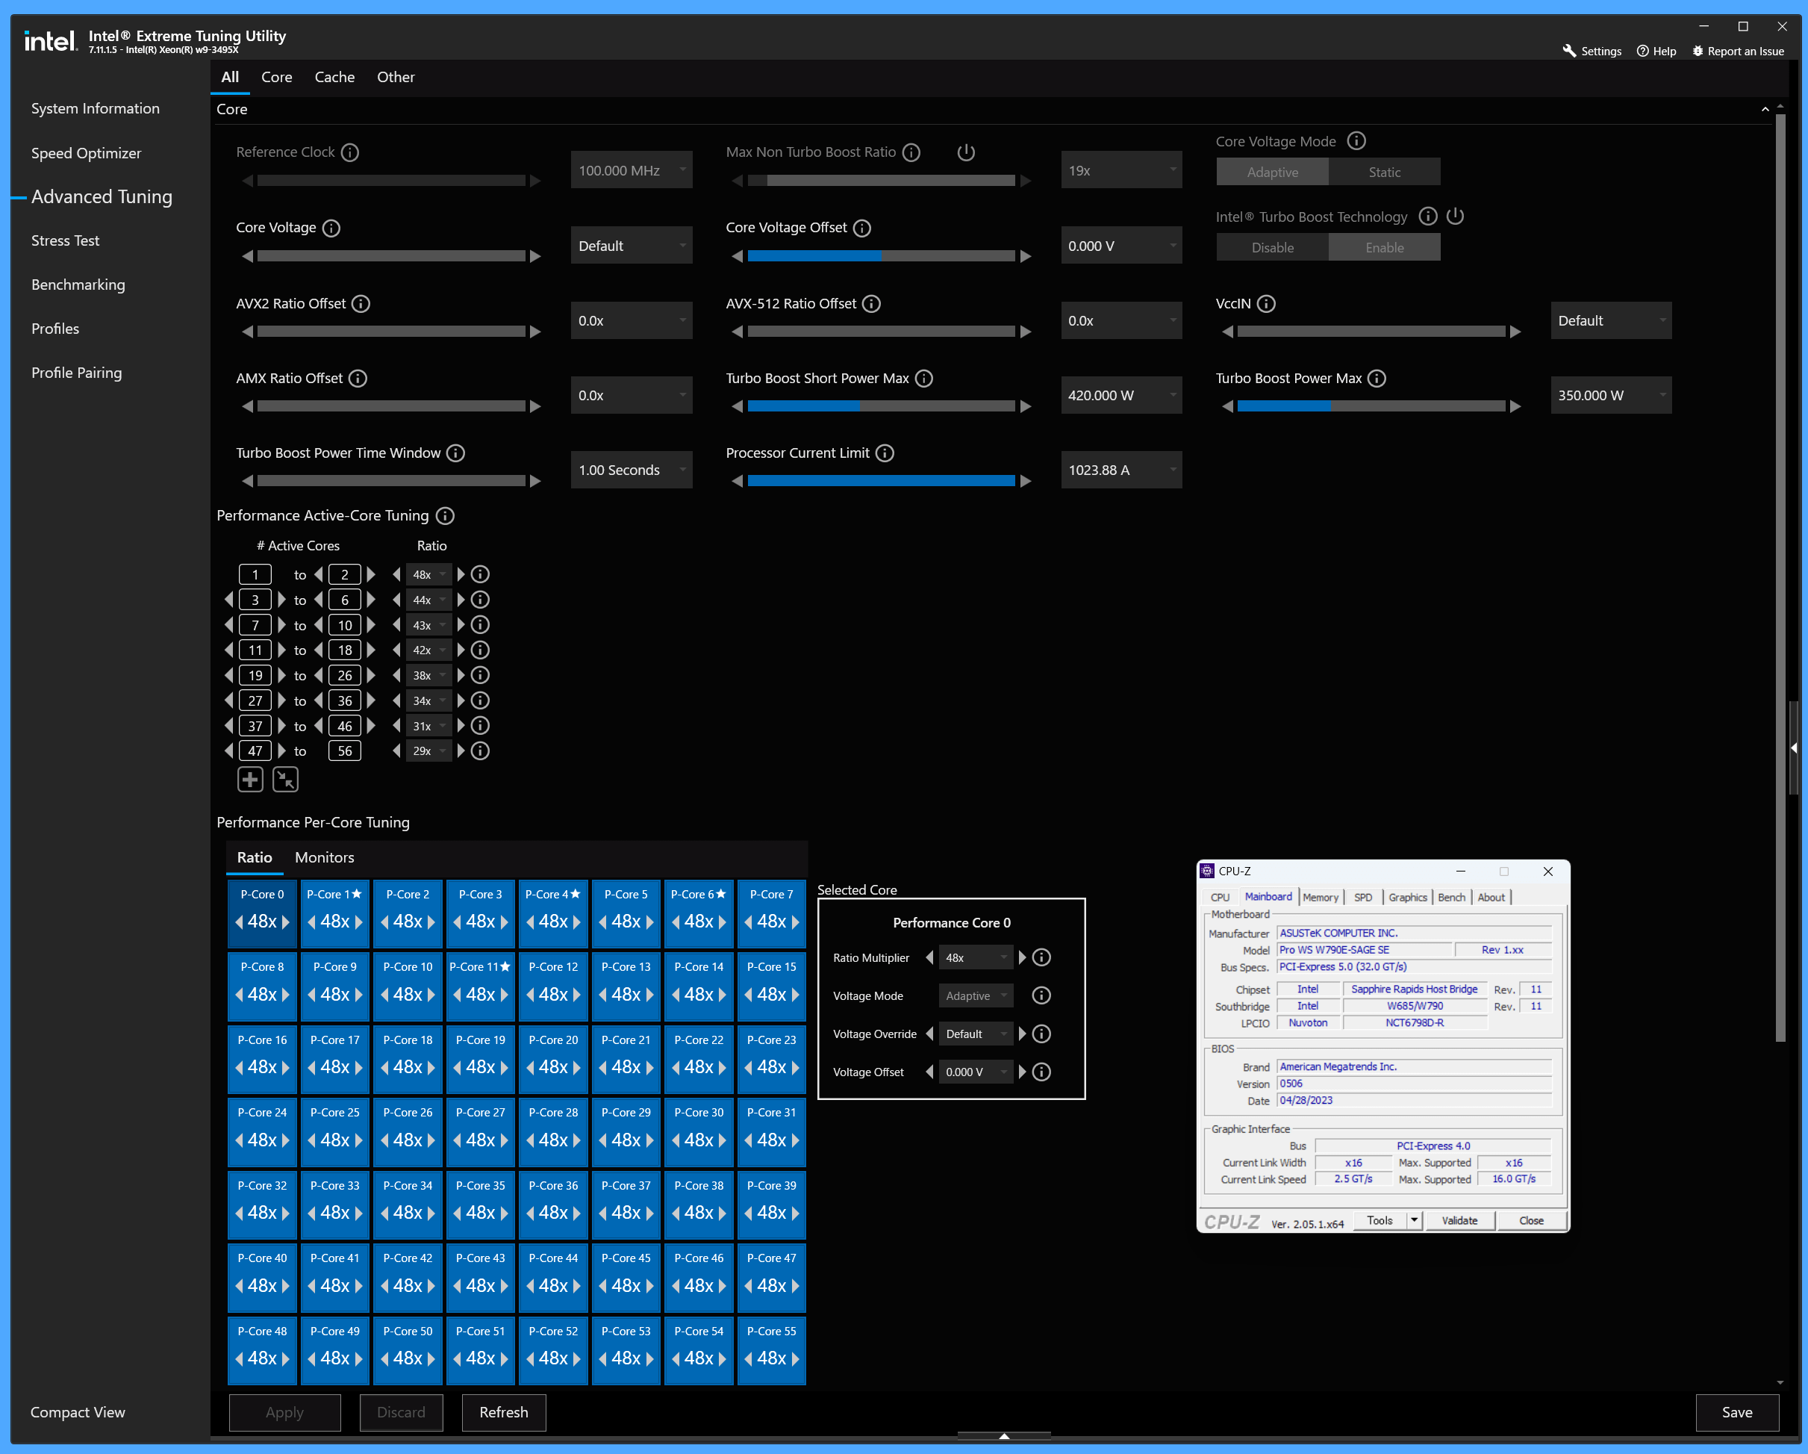Click the Refresh button
Image resolution: width=1808 pixels, height=1454 pixels.
pos(503,1412)
